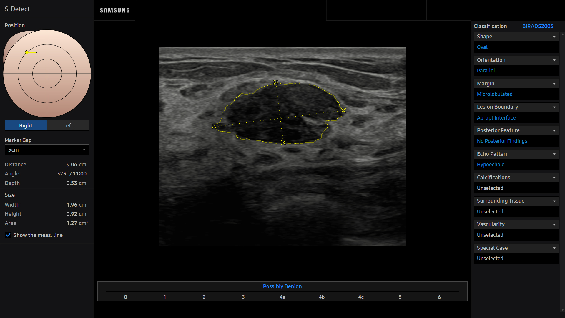This screenshot has height=318, width=565.
Task: Click the BIRADS2003 classification link
Action: pos(538,26)
